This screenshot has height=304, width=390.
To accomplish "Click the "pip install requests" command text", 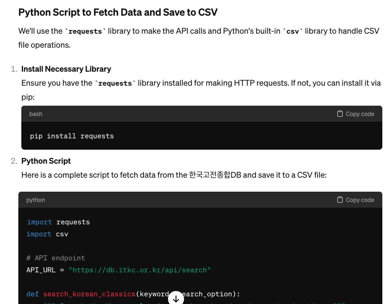I will click(x=72, y=136).
